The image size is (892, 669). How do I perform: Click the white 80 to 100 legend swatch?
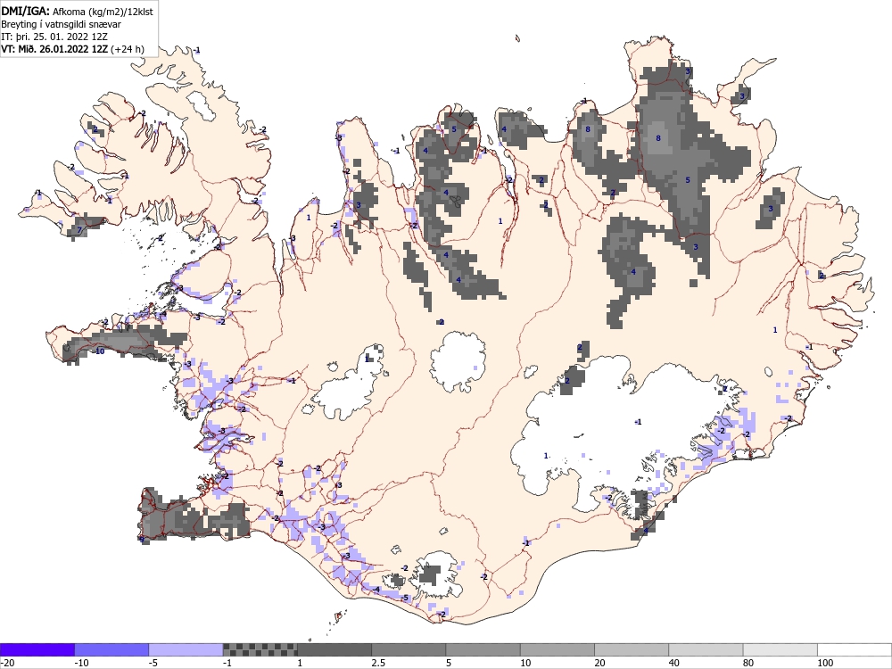pos(780,649)
